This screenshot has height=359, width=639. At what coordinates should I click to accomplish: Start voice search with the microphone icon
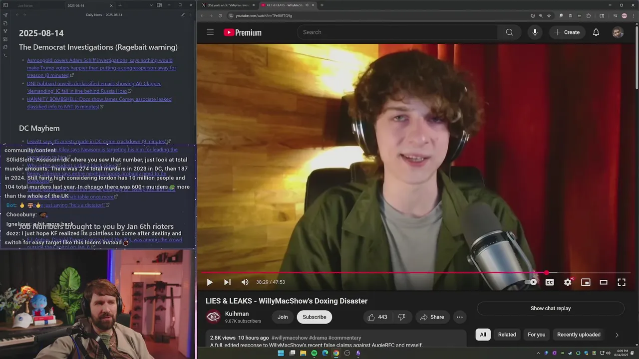tap(535, 32)
